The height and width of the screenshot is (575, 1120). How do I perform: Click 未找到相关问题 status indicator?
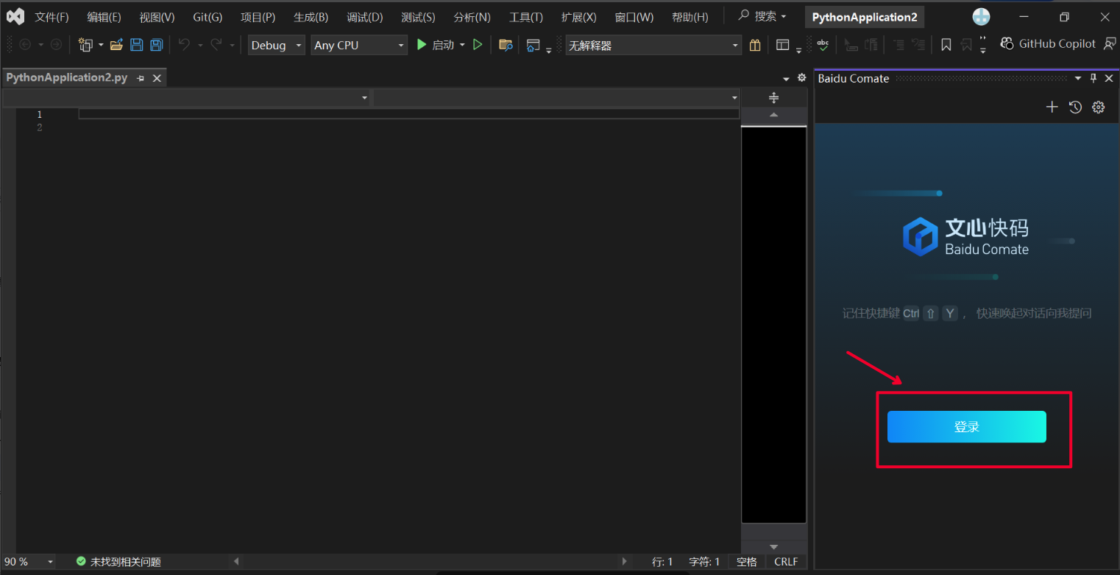[118, 562]
